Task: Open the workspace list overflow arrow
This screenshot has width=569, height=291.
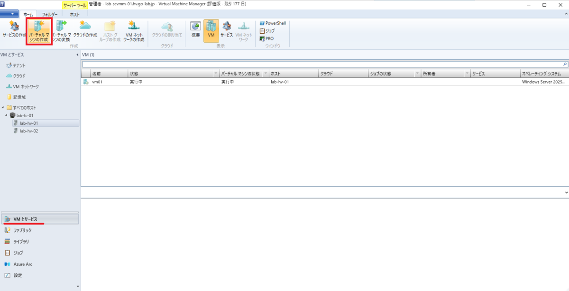Action: coord(78,286)
